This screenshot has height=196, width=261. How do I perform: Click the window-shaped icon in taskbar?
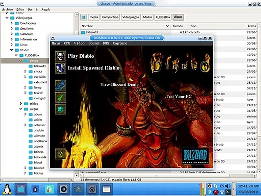(106, 189)
